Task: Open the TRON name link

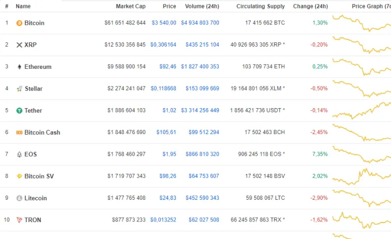Action: coord(32,220)
